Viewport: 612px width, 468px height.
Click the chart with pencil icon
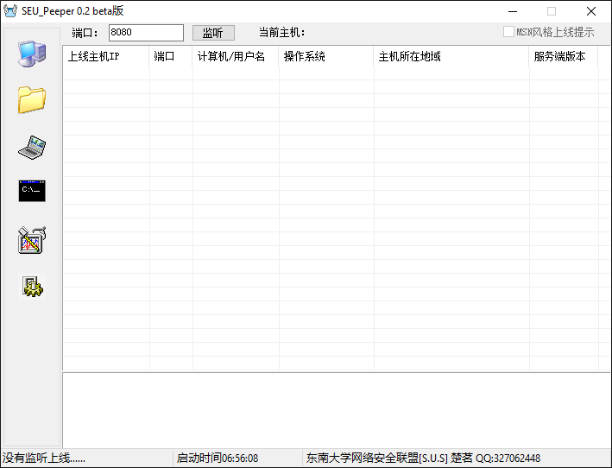pyautogui.click(x=32, y=240)
